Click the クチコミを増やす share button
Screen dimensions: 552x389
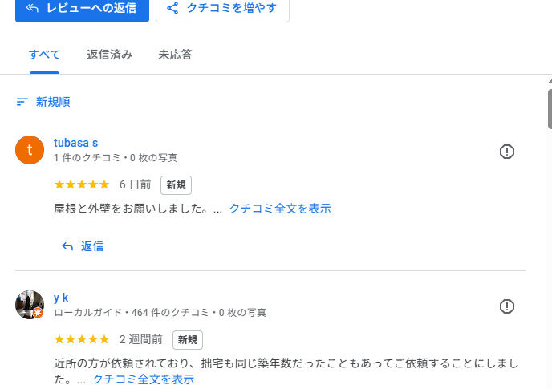222,9
